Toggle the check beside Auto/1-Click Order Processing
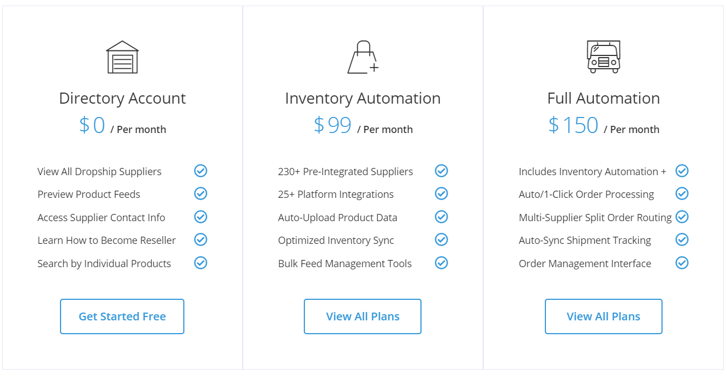 [x=682, y=193]
